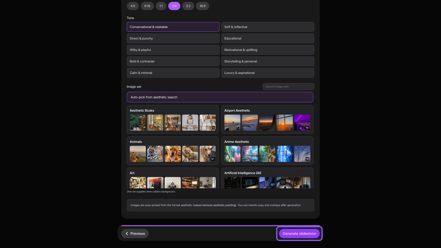Click the Search image sets field
Viewport: 441px width, 248px height.
pos(288,87)
